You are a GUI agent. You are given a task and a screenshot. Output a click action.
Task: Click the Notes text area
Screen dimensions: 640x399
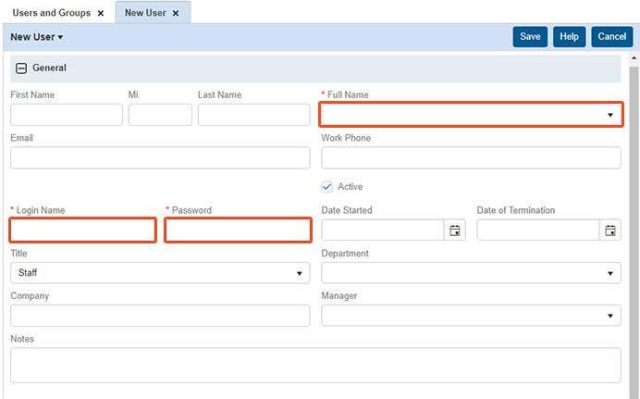pyautogui.click(x=315, y=365)
